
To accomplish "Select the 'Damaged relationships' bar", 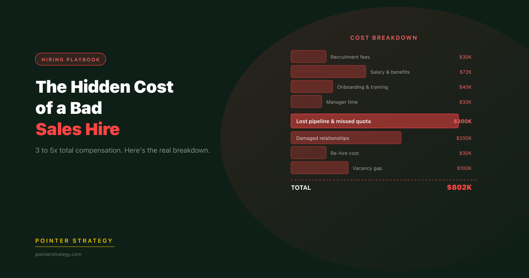I will [x=346, y=138].
